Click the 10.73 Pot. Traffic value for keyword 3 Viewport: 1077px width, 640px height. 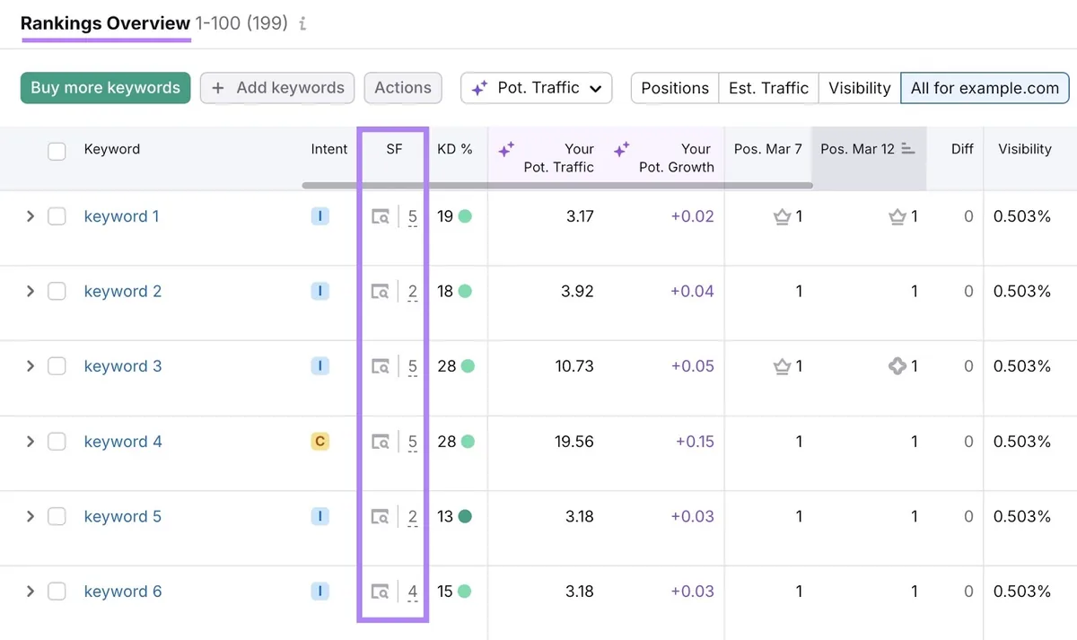[574, 366]
